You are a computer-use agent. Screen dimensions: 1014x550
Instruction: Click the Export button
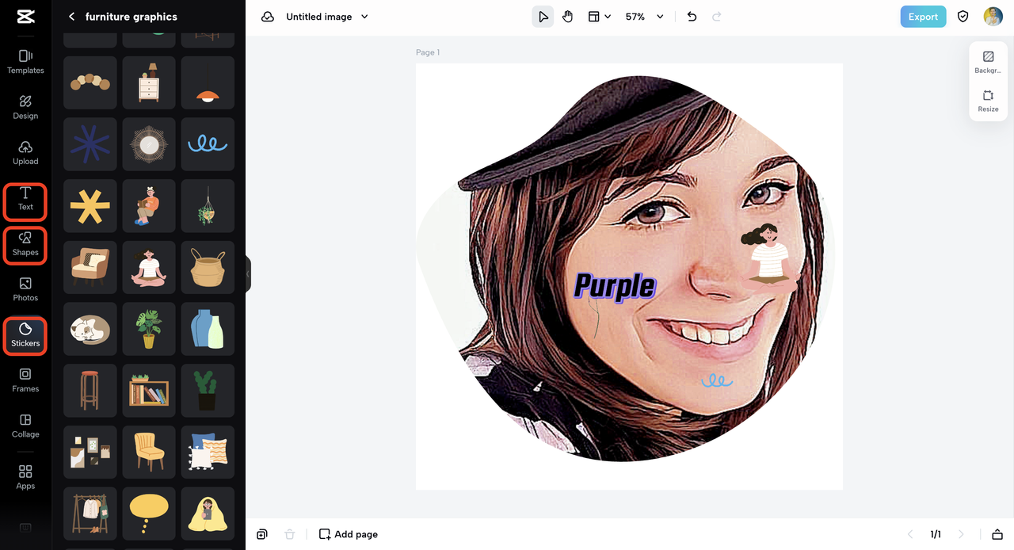tap(923, 17)
